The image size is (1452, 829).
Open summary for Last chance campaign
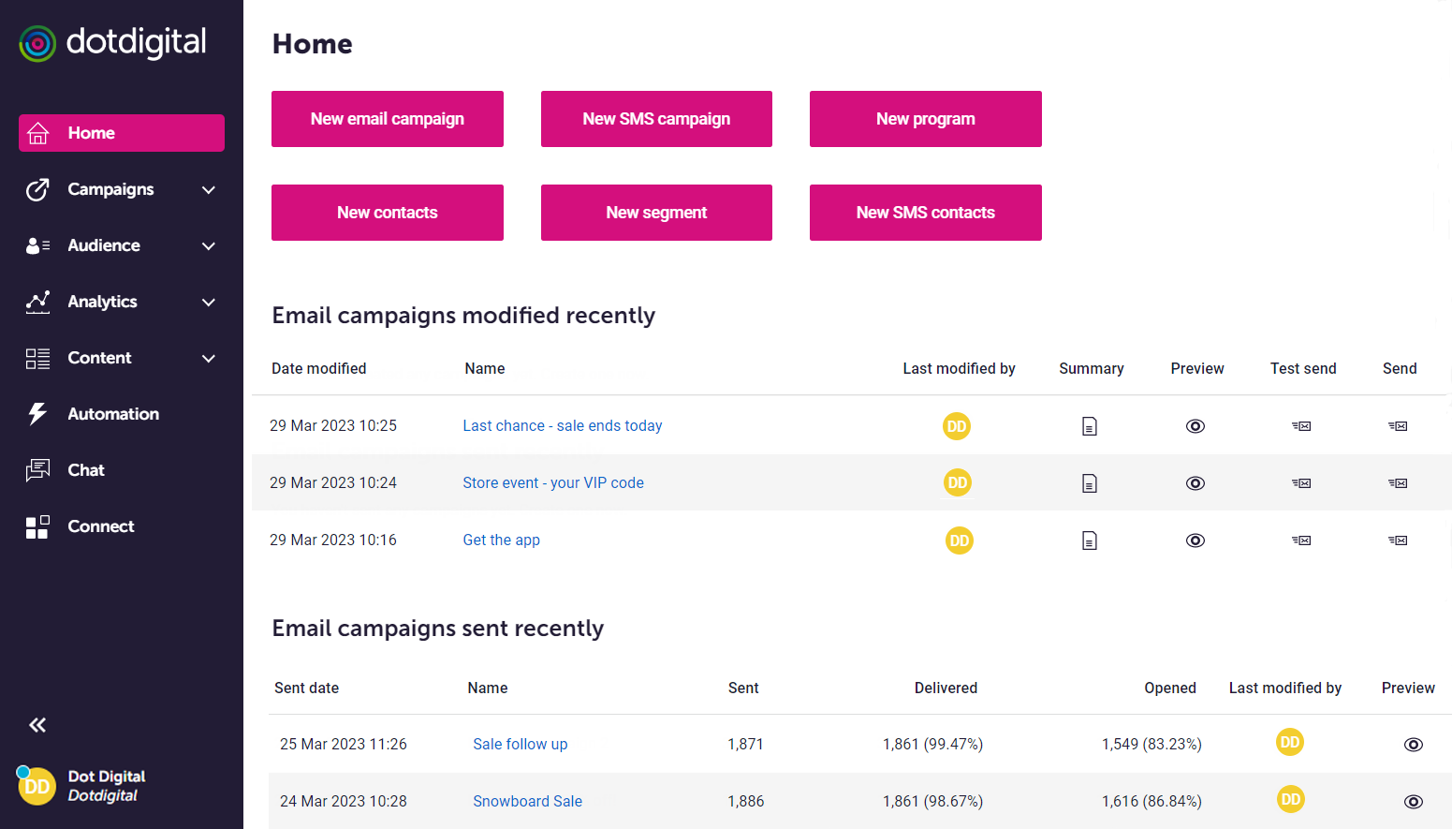click(x=1089, y=426)
